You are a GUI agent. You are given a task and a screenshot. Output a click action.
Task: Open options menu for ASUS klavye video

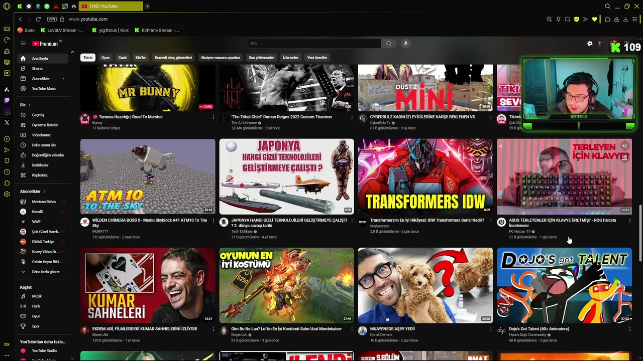click(629, 221)
